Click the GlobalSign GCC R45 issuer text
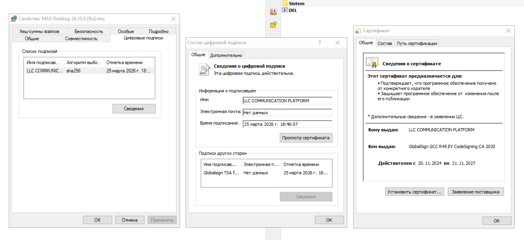 (x=452, y=146)
